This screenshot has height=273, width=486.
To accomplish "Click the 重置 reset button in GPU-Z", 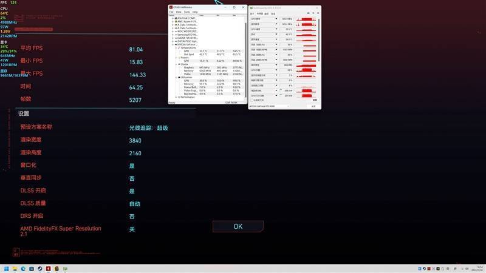I will tap(315, 100).
